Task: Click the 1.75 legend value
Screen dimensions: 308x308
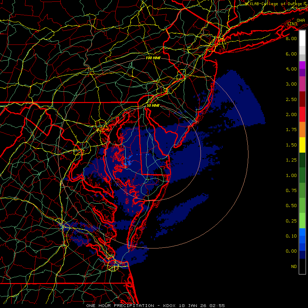Action: tap(291, 130)
